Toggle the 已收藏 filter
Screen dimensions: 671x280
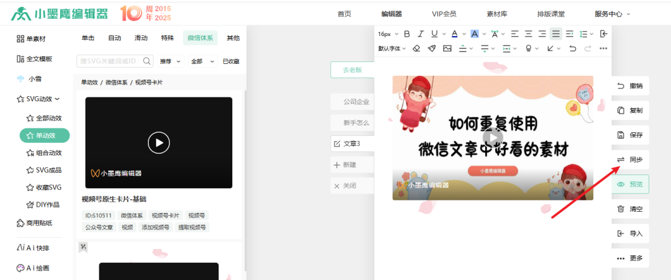click(x=231, y=61)
